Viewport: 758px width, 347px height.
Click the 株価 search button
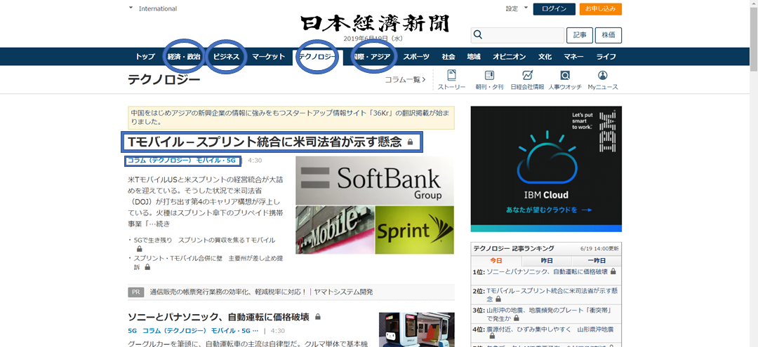(x=609, y=35)
